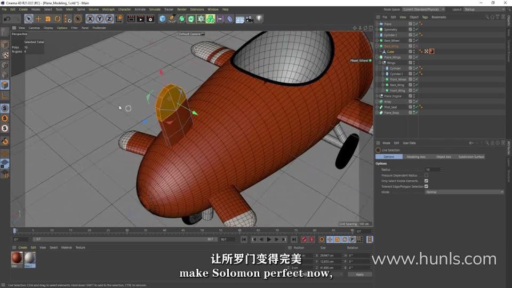Open the Mesh menu
Viewport: 512px width, 288px height.
69,10
